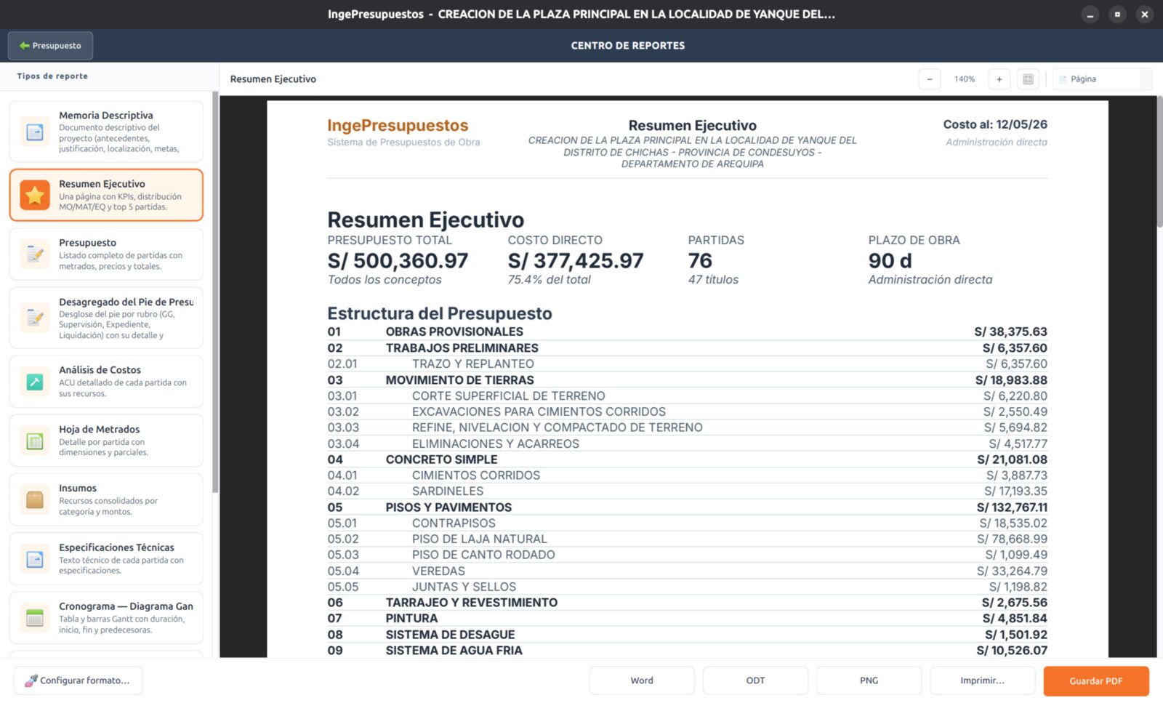Zoom out with the minus button

[x=930, y=79]
